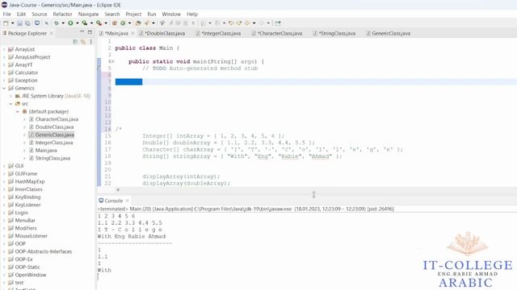Open the Window menu
The height and width of the screenshot is (290, 517).
tap(171, 14)
